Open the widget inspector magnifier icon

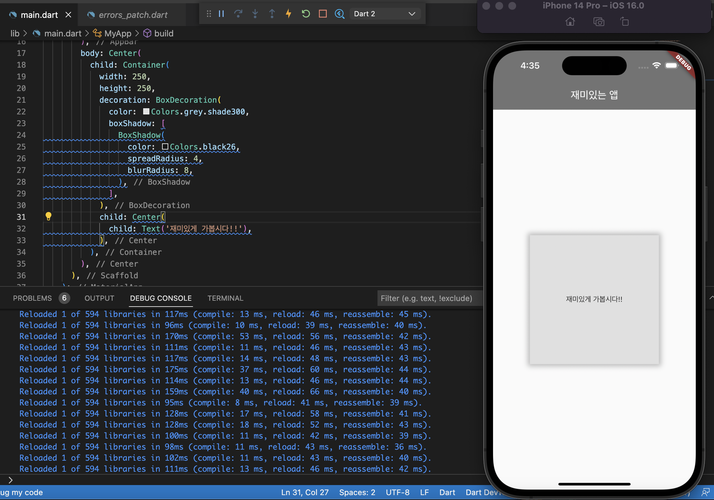tap(339, 14)
